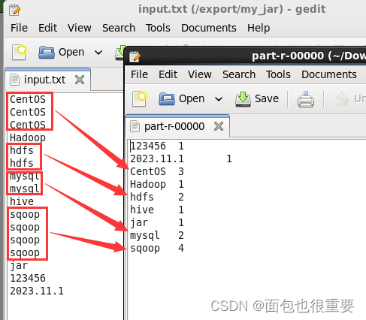Click the '2023.11.1 1' line in part-r-00000
This screenshot has width=366, height=320.
pyautogui.click(x=181, y=158)
